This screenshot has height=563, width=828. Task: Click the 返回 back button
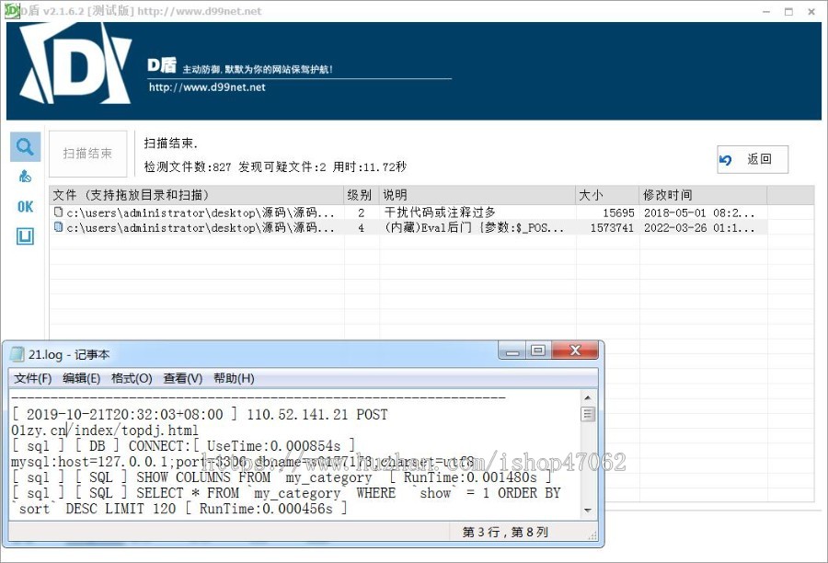pyautogui.click(x=753, y=159)
